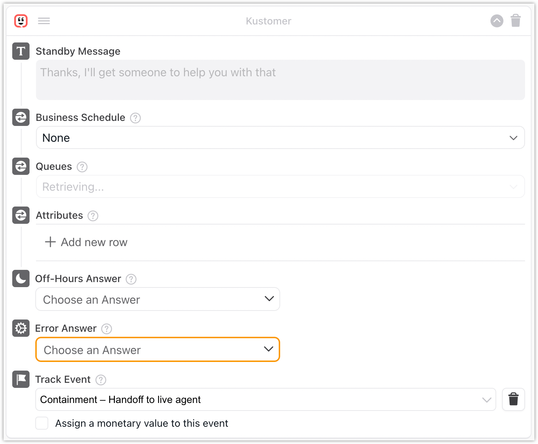Remove the Track Event with the trash button

click(x=513, y=399)
